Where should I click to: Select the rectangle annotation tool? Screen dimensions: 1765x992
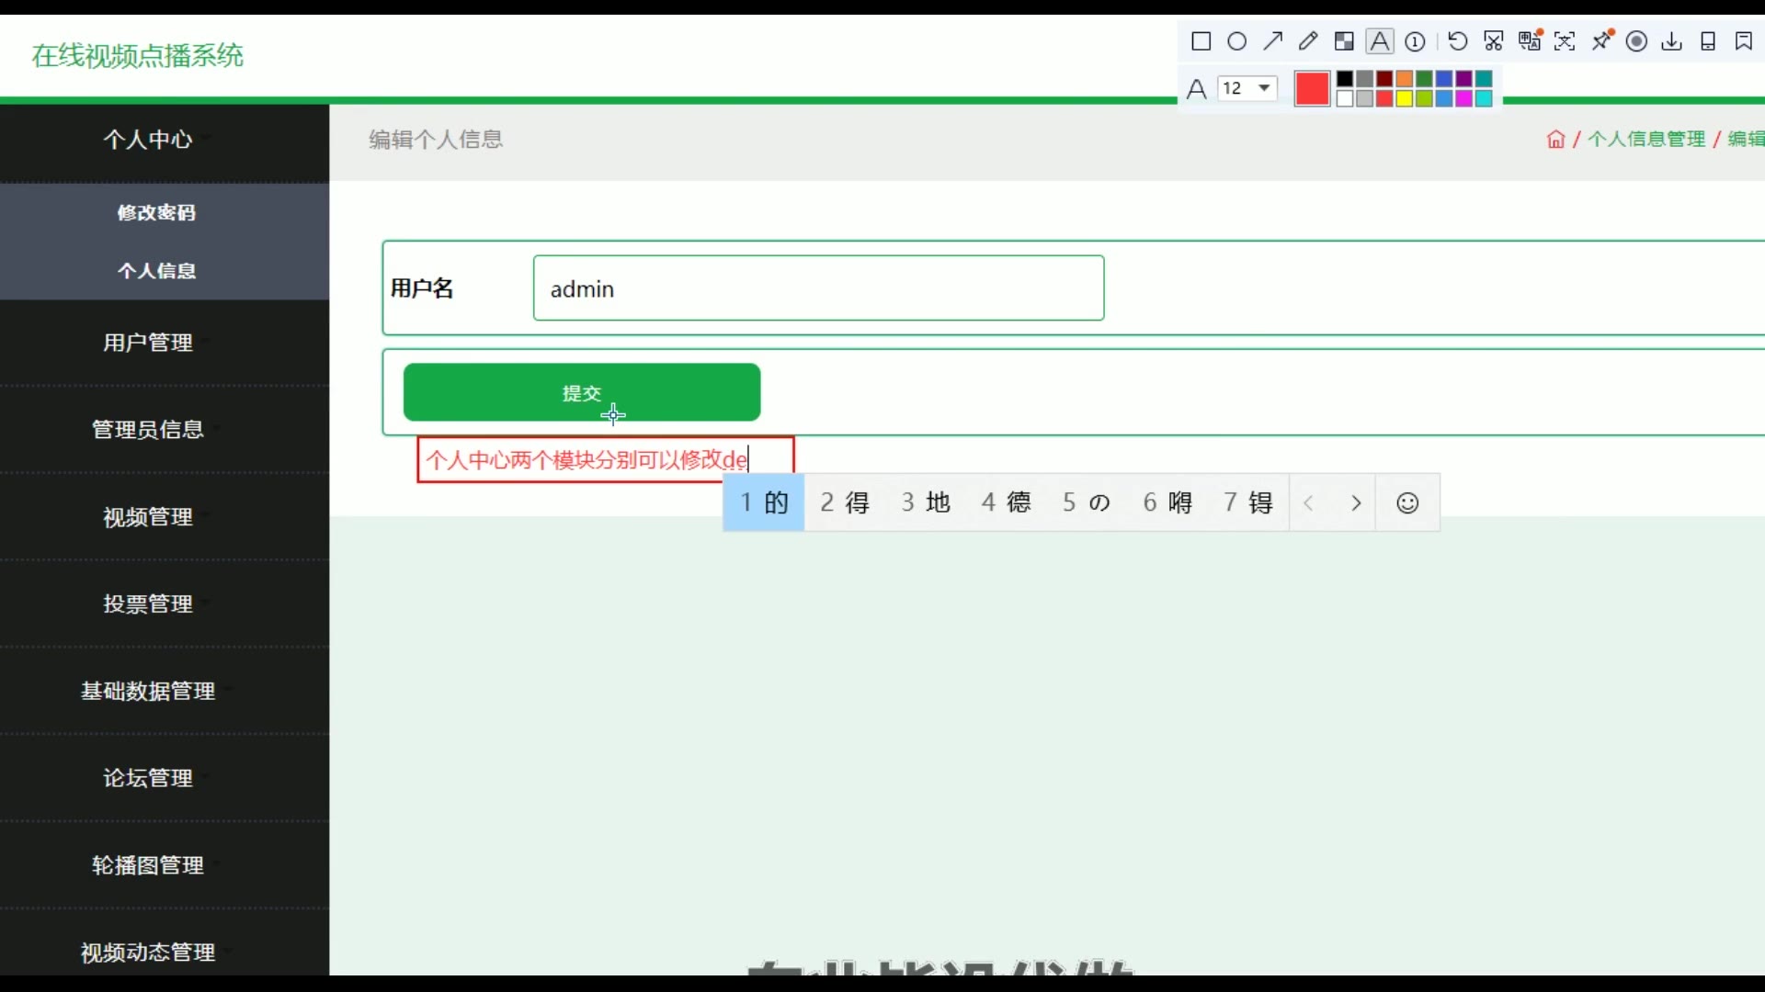[x=1201, y=41]
